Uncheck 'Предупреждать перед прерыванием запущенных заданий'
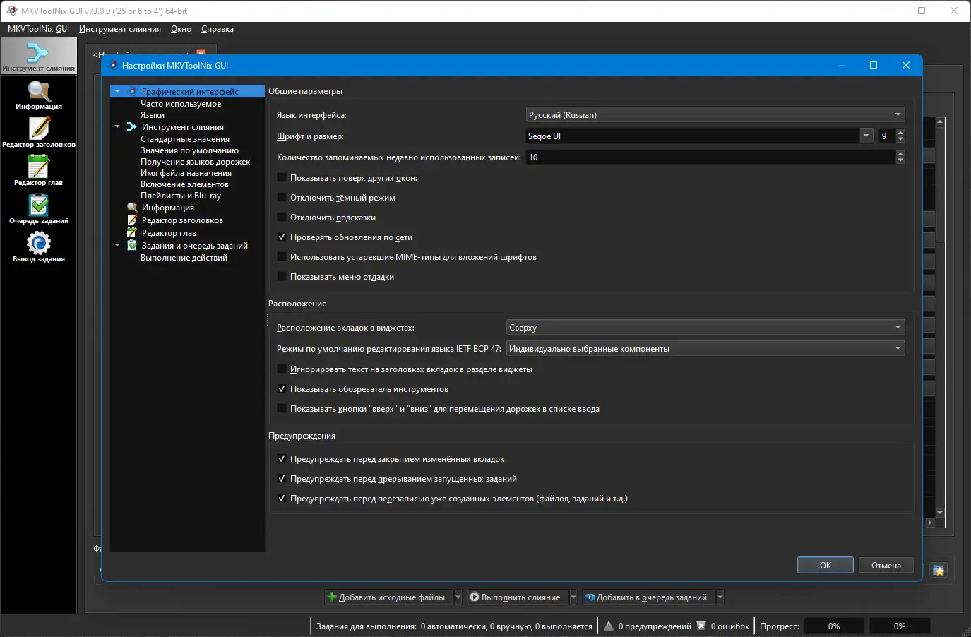Screen dimensions: 971x637 pos(282,479)
